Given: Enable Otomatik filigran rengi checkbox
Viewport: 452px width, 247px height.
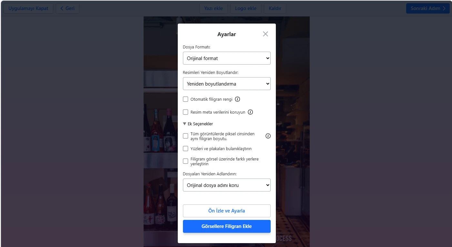Looking at the screenshot, I should [186, 99].
